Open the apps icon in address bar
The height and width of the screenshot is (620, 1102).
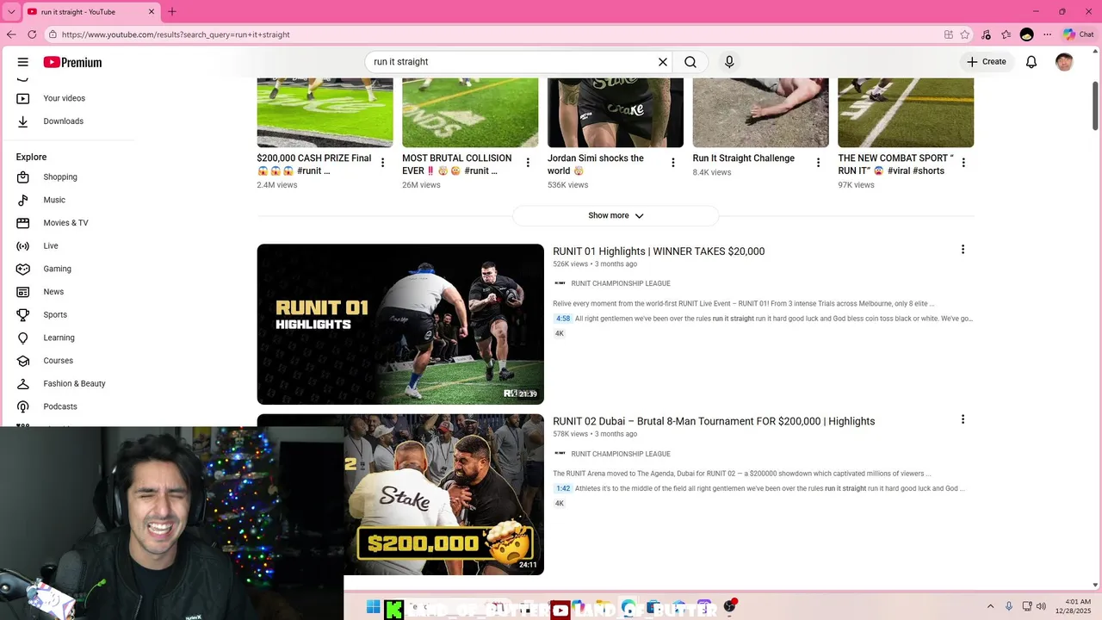pos(949,34)
